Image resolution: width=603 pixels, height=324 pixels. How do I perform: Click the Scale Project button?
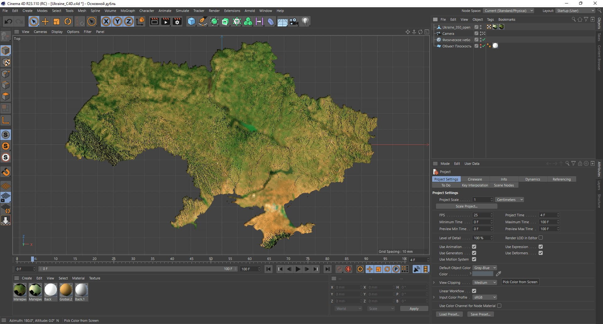466,206
